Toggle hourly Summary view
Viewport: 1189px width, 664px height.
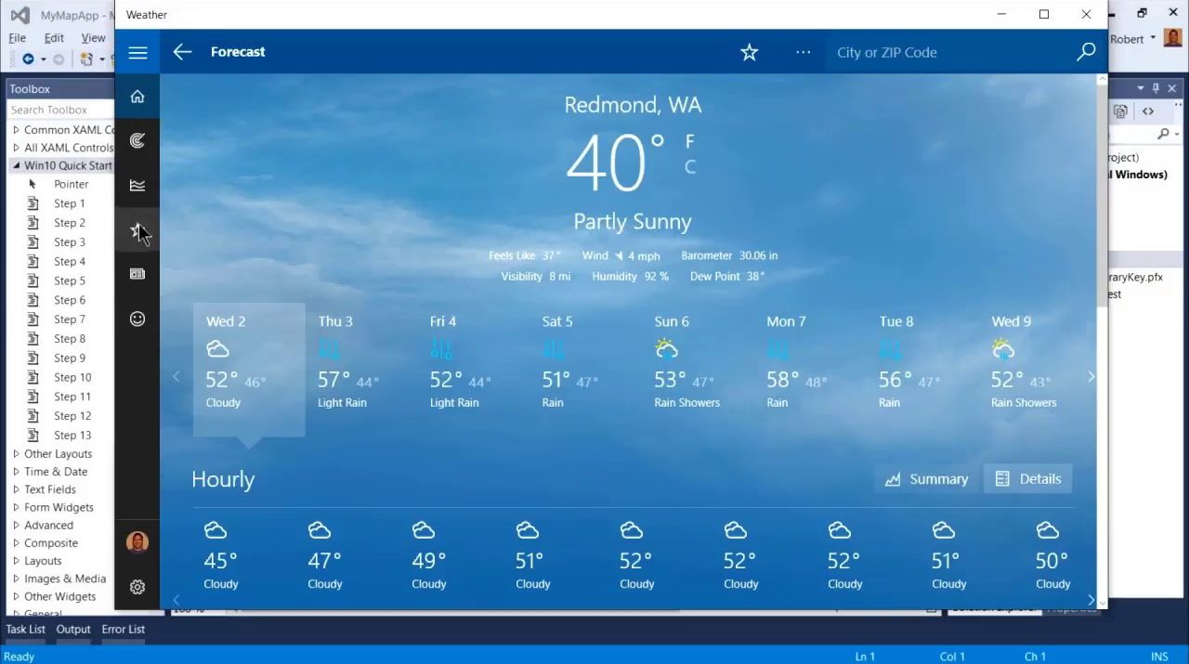(926, 479)
